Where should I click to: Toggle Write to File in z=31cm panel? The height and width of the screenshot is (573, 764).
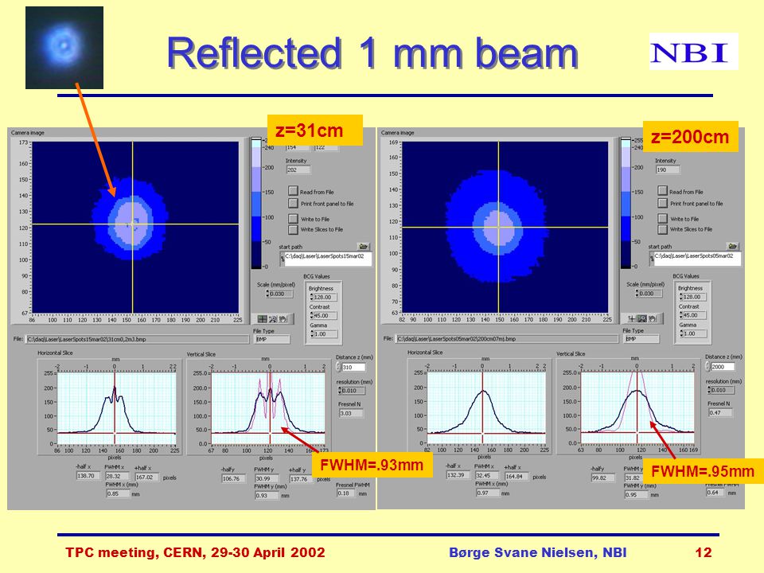tap(293, 218)
